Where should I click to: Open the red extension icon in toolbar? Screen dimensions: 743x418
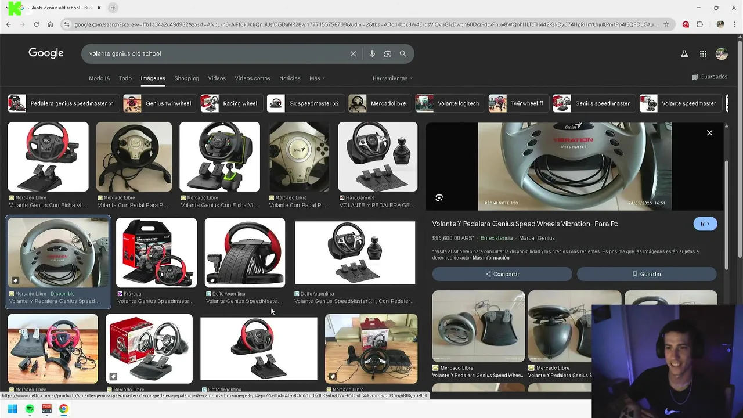click(x=686, y=24)
